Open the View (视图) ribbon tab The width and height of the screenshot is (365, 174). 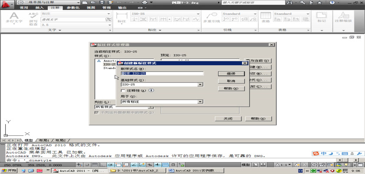coord(91,7)
